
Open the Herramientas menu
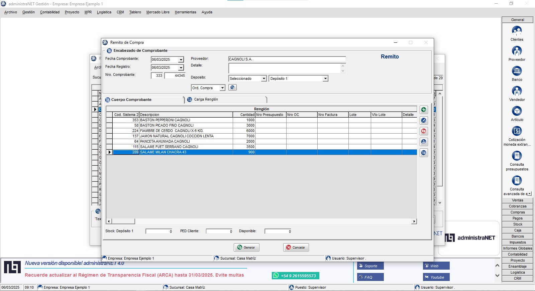pyautogui.click(x=185, y=12)
